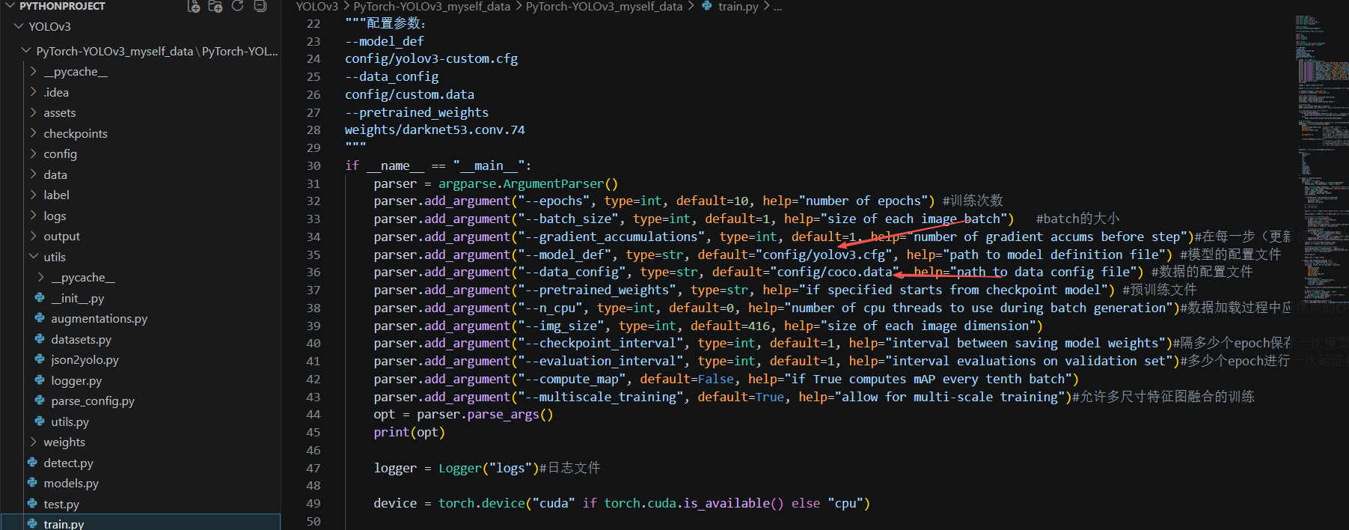
Task: Click first PyTorch-YOLOv3_myself_data breadcrumb segment
Action: pyautogui.click(x=432, y=6)
